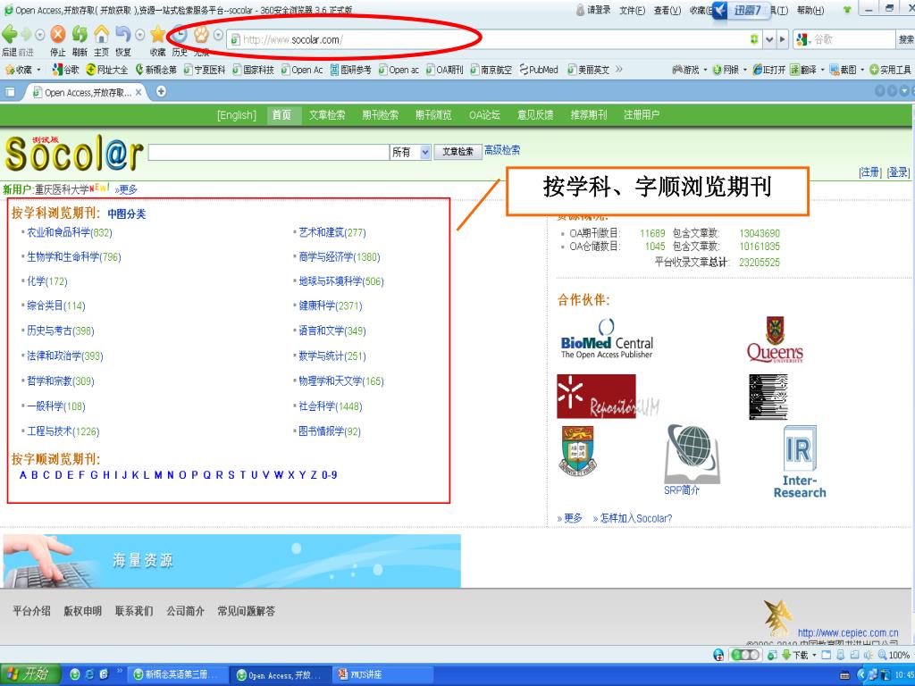Open the 健康科学(2371) subject link
915x686 pixels.
(x=331, y=305)
